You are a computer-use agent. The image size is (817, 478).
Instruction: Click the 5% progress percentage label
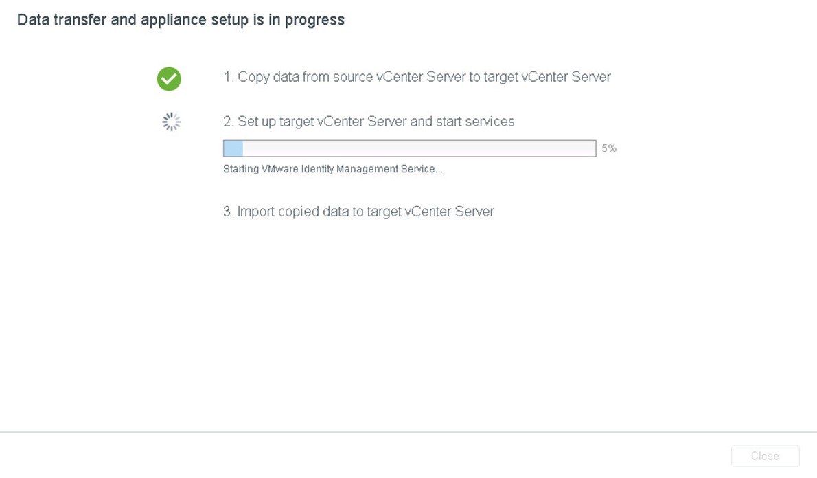(x=609, y=148)
